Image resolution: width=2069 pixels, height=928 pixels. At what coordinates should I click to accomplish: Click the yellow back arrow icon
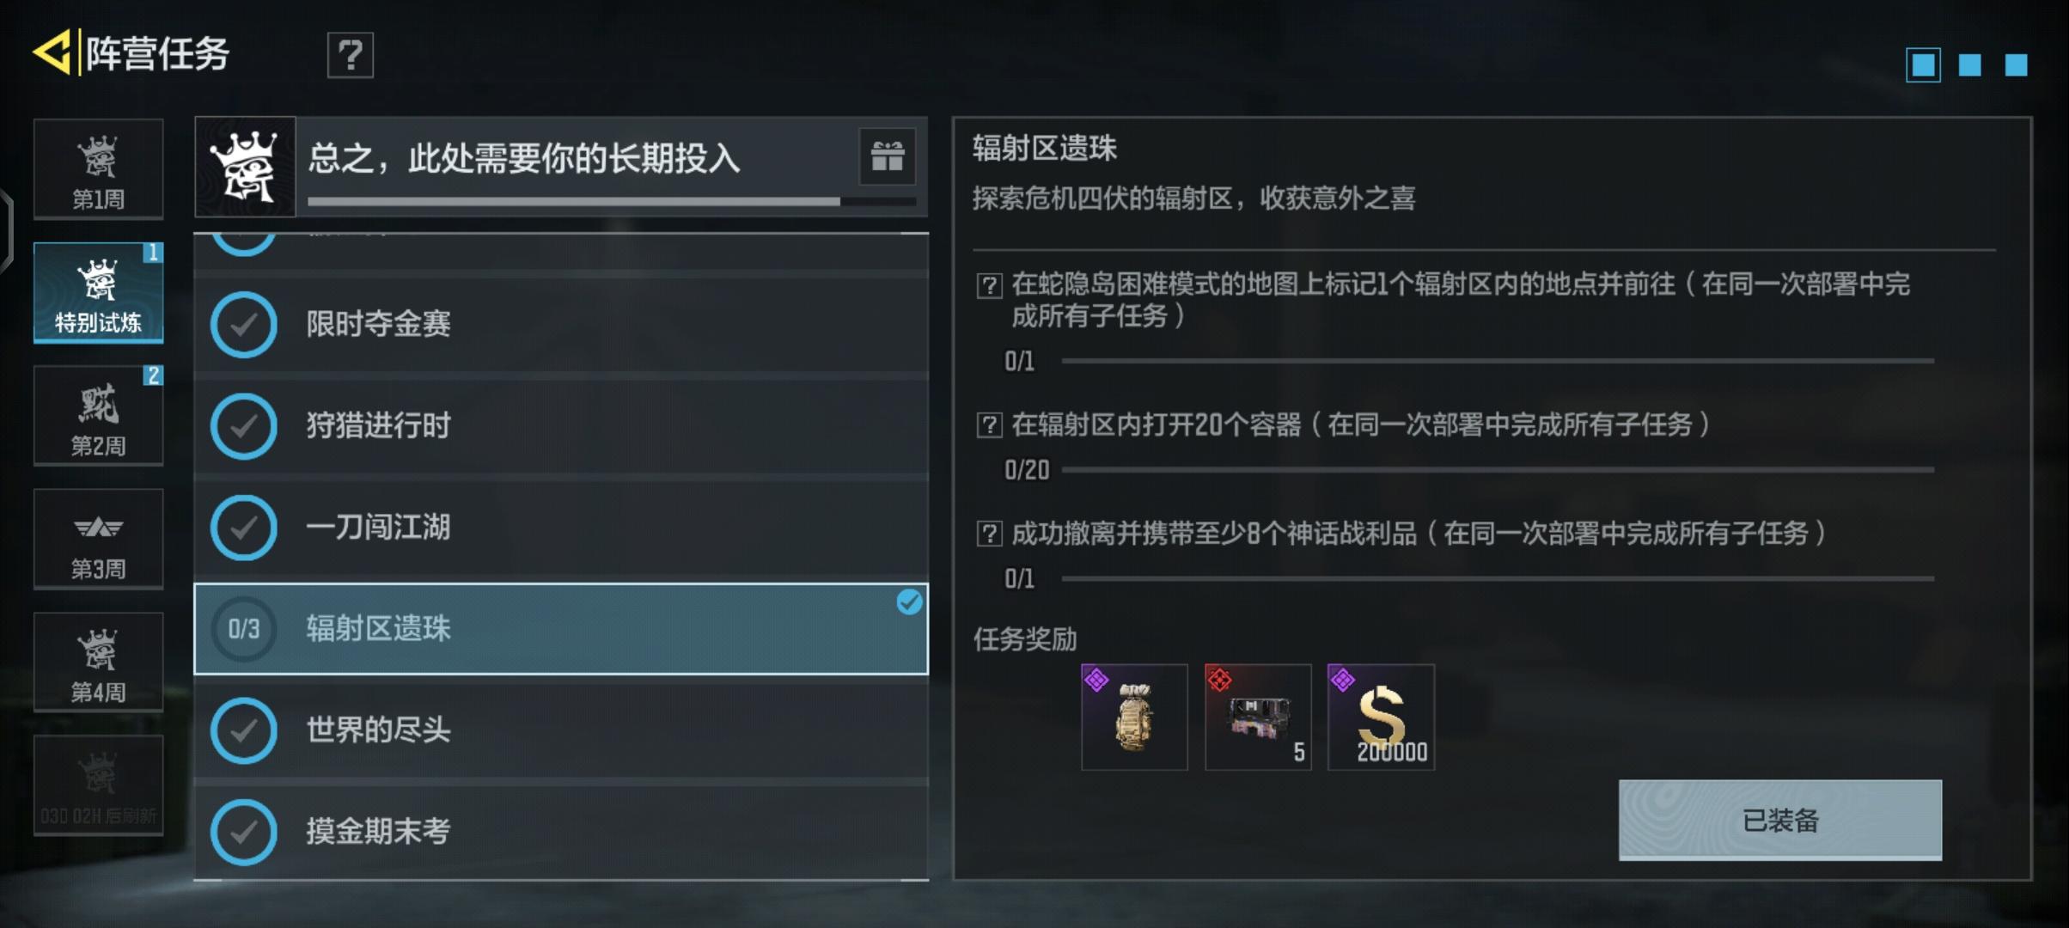click(x=52, y=52)
